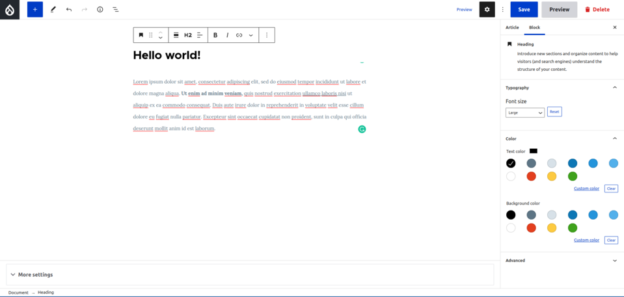Click the Drupal logo in top-left corner
Viewport: 624px width, 297px height.
pyautogui.click(x=10, y=10)
